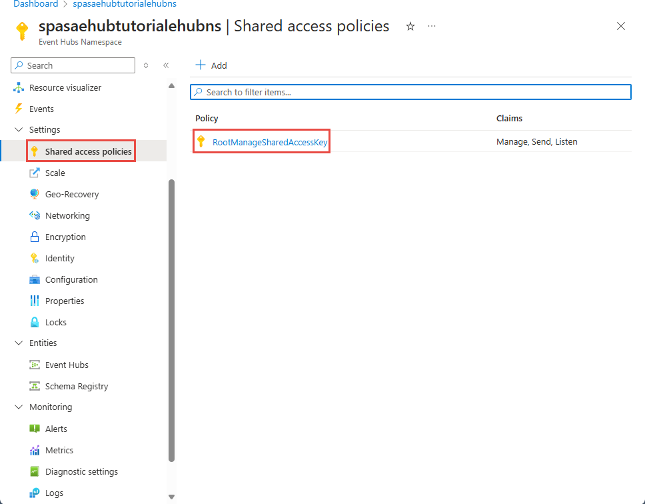Viewport: 645px width, 504px height.
Task: Click the Events lightning icon
Action: [20, 108]
